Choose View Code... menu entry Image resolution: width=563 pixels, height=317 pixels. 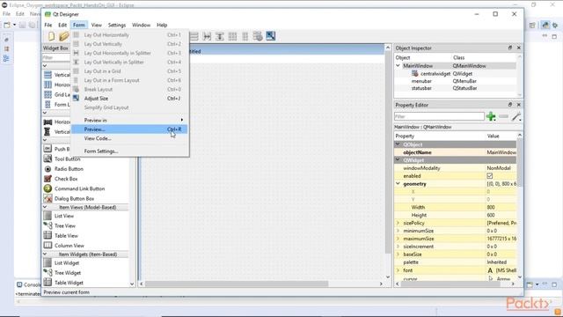[129, 138]
